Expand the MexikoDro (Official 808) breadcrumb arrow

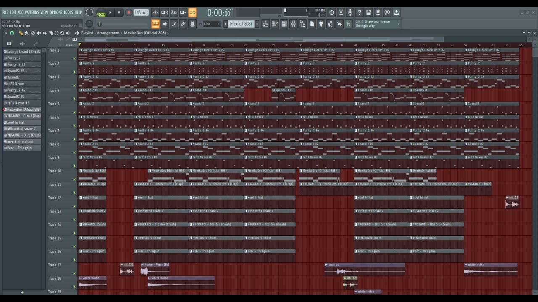[168, 33]
